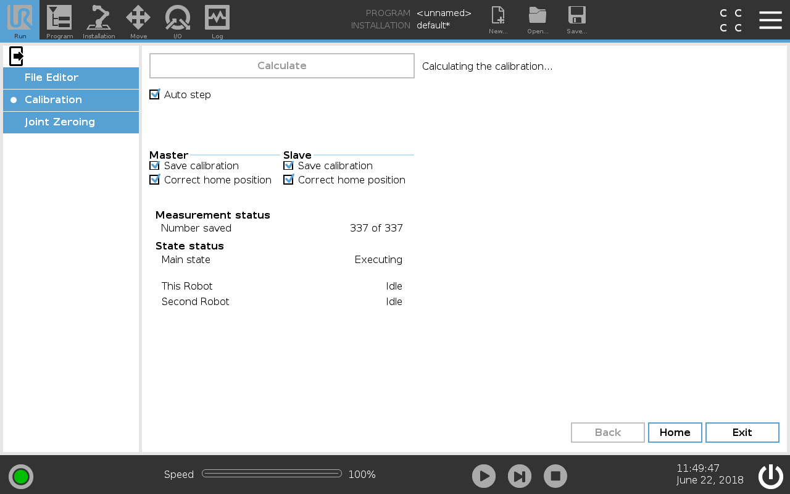The height and width of the screenshot is (494, 790).
Task: Click the Home button
Action: (x=675, y=432)
